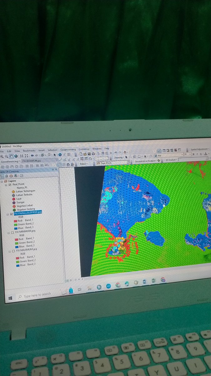This screenshot has height=376, width=211.
Task: Collapse FIX PARALLELEPIPED.jpg layer legend
Action: pos(8,215)
